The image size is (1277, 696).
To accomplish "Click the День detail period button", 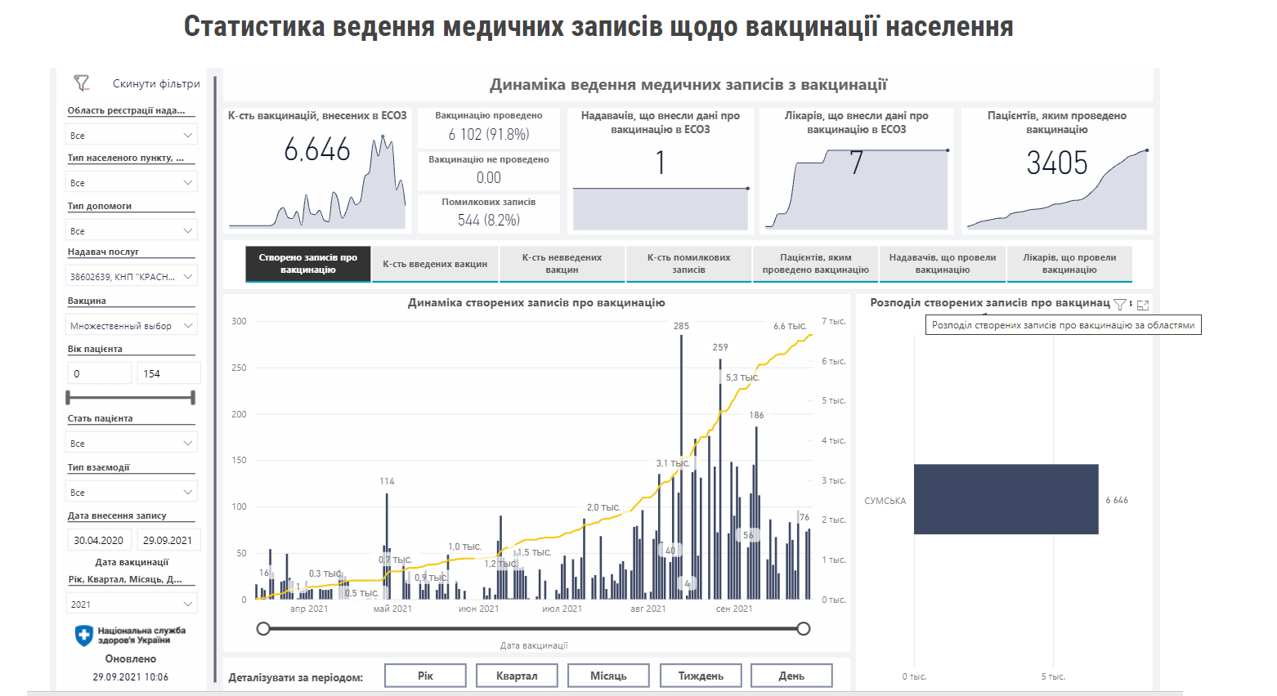I will 791,675.
